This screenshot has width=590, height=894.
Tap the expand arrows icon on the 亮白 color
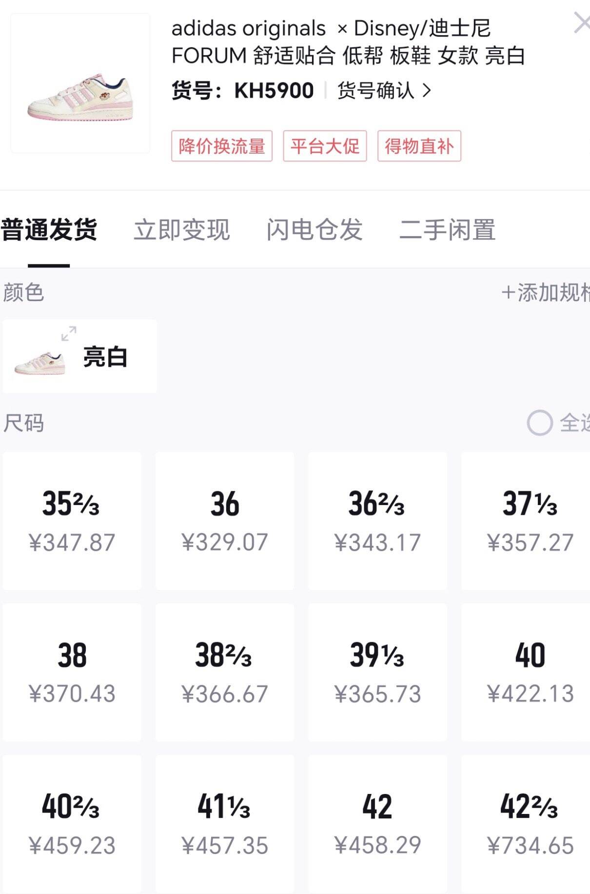point(69,334)
